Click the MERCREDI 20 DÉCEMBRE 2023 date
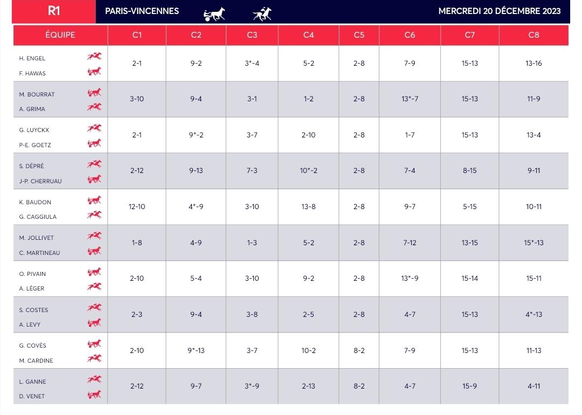The height and width of the screenshot is (415, 582). click(x=499, y=11)
